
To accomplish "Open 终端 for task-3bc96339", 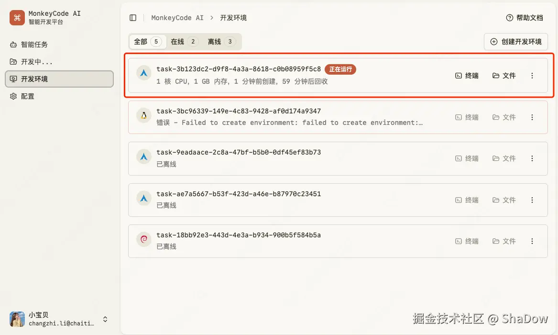I will tap(467, 117).
